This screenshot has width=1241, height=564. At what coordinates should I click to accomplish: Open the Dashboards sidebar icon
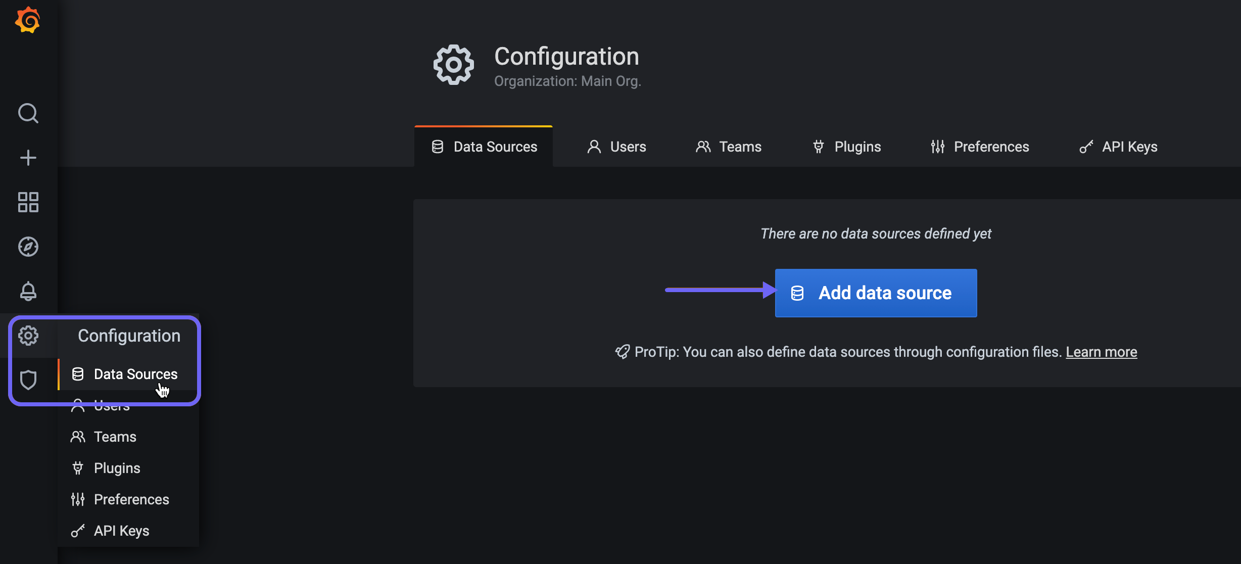28,202
